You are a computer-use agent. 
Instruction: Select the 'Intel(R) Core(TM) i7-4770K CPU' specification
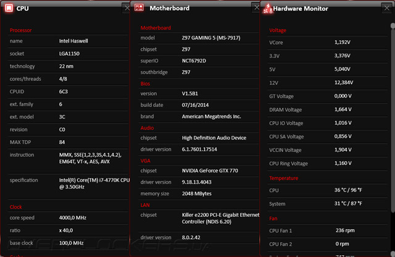tap(94, 180)
